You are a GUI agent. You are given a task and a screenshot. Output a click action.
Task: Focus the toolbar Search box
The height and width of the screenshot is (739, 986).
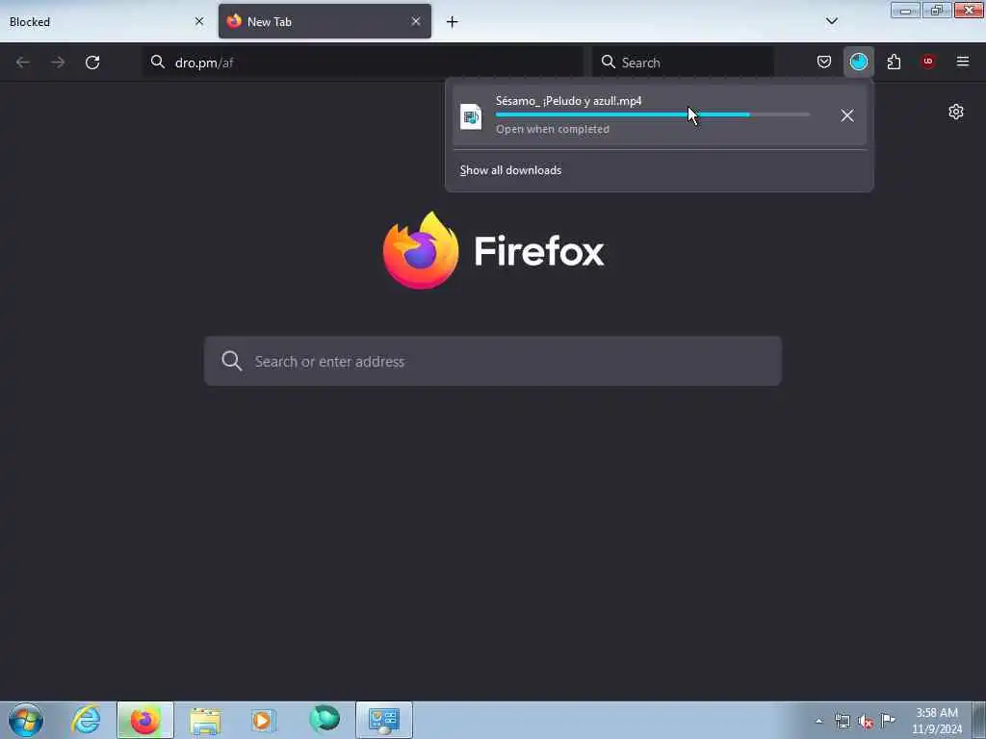pyautogui.click(x=683, y=63)
